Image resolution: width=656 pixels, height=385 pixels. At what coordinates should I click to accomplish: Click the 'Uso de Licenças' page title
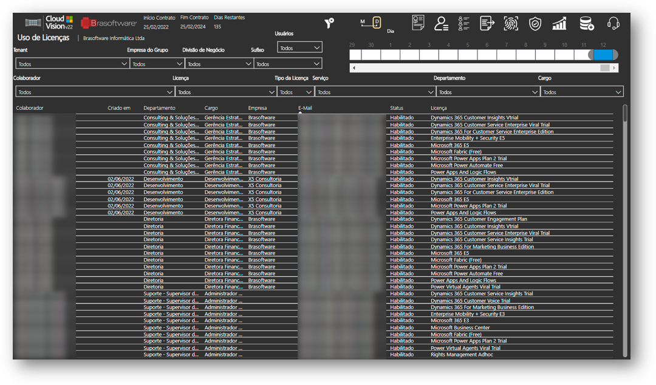tap(44, 37)
